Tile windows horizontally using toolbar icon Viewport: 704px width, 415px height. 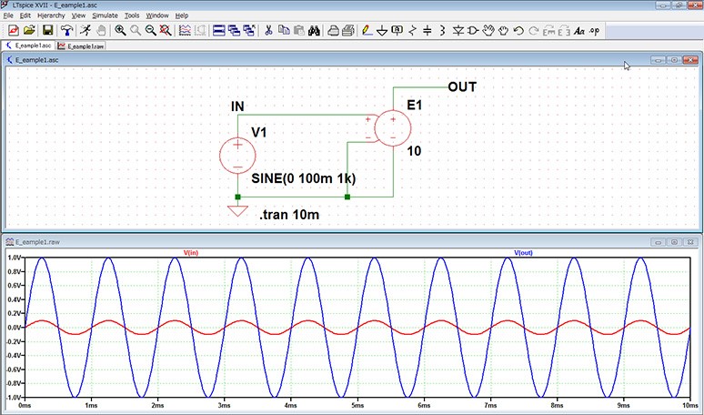pos(219,31)
